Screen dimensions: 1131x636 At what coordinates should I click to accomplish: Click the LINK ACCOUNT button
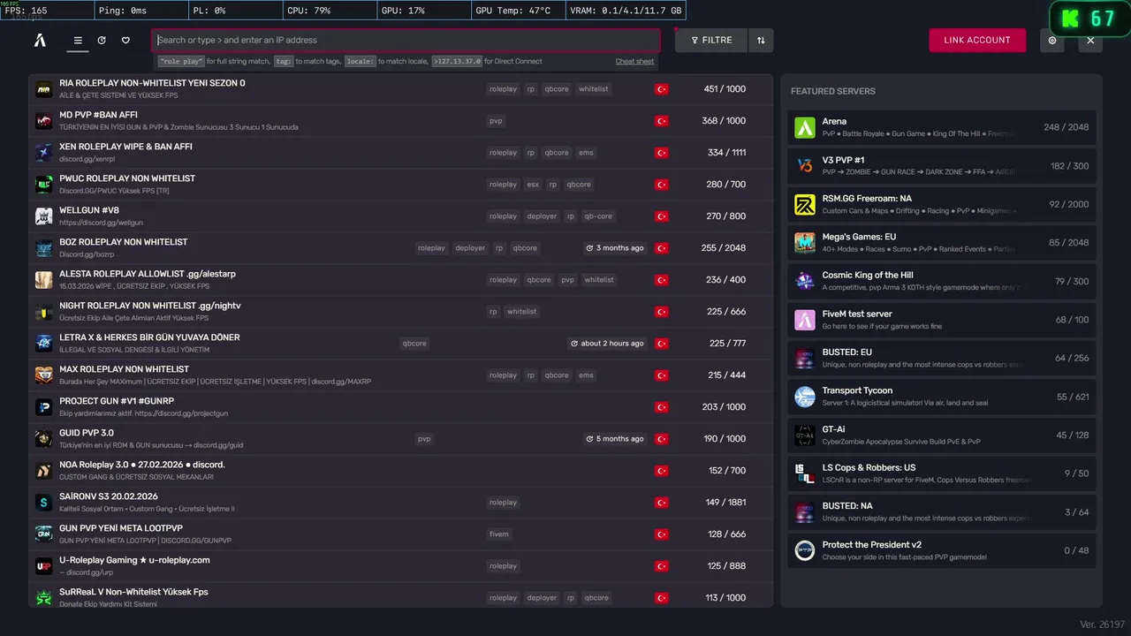click(x=977, y=40)
